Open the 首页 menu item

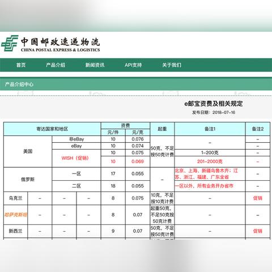pos(21,65)
